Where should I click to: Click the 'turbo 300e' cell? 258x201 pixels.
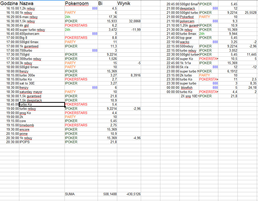42,75
